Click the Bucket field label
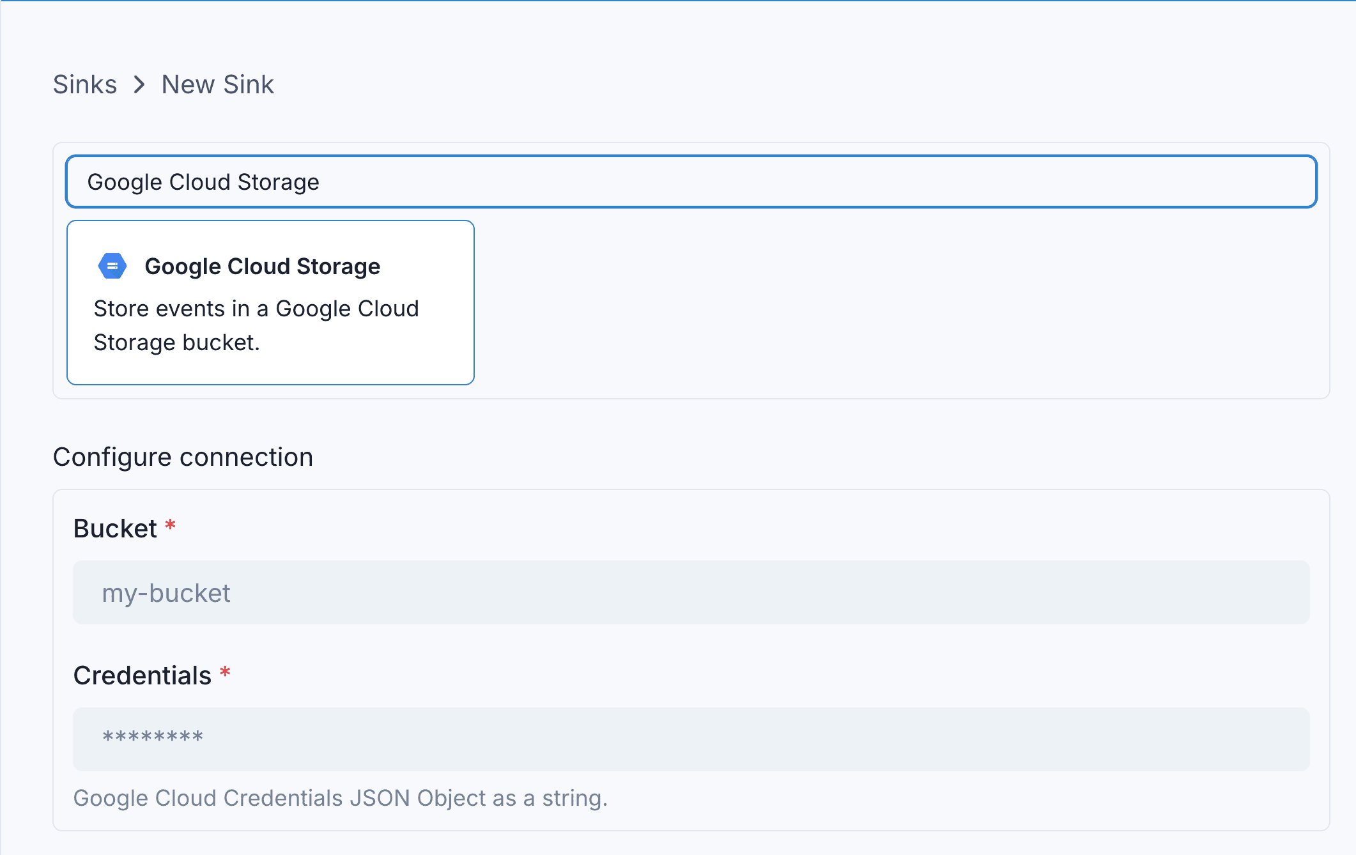This screenshot has height=855, width=1356. (x=115, y=528)
